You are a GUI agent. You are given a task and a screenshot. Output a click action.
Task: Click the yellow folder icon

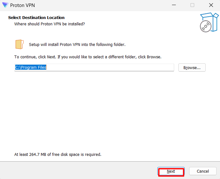(x=19, y=44)
